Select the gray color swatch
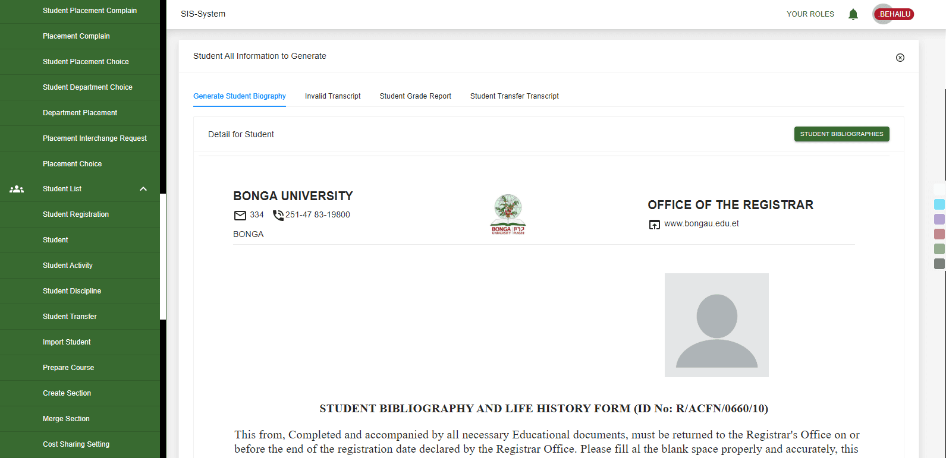Image resolution: width=946 pixels, height=458 pixels. click(939, 264)
